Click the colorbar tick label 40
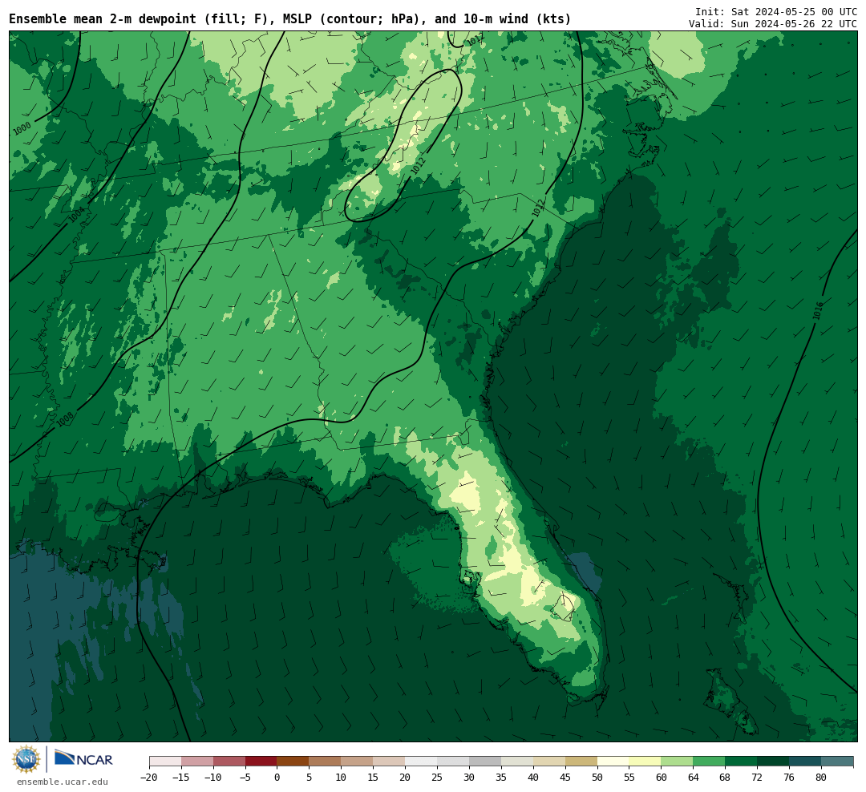 tap(533, 778)
